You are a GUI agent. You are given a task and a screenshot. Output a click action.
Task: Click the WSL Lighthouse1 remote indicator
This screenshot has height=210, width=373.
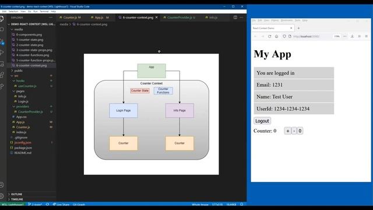coord(12,204)
